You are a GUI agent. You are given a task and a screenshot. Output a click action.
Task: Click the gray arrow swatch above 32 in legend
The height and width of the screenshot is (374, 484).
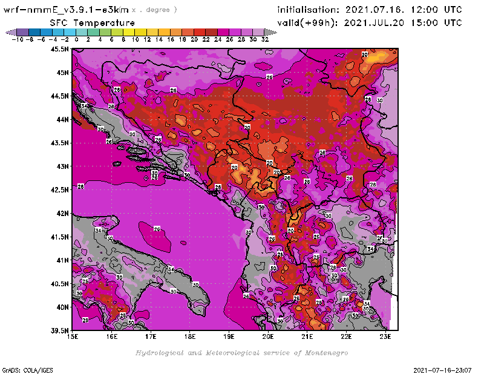pyautogui.click(x=270, y=33)
